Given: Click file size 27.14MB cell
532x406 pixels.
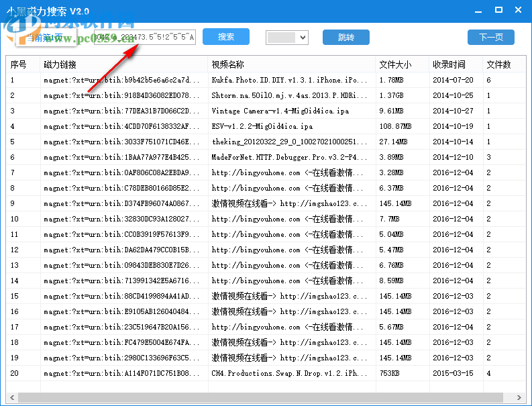Looking at the screenshot, I should point(393,142).
